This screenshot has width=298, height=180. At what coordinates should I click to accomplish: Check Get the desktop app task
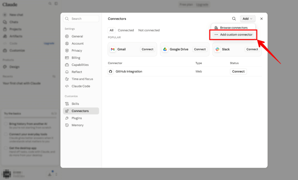[x=6, y=148]
